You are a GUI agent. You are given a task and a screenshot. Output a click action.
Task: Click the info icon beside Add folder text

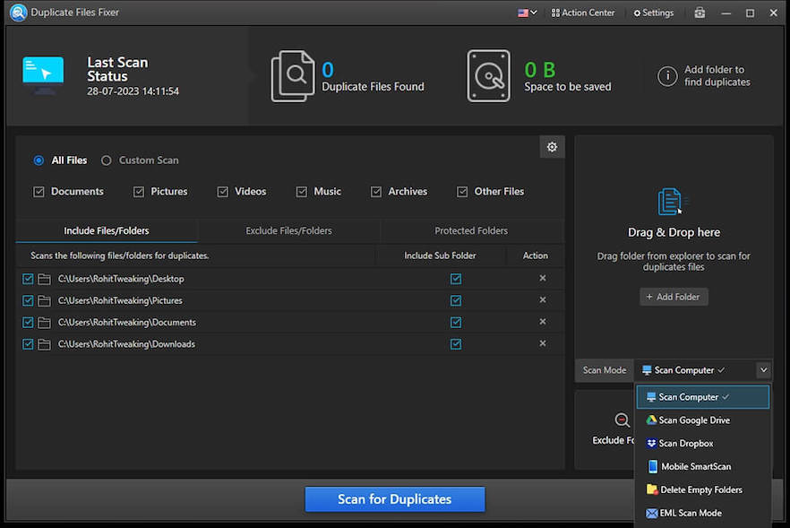pyautogui.click(x=667, y=76)
